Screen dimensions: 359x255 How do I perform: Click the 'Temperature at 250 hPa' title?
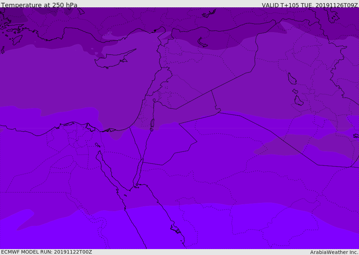click(39, 5)
